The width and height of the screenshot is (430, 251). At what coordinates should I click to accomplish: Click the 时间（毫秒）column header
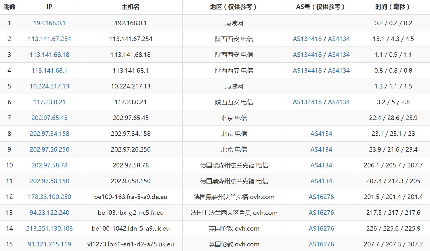click(x=393, y=7)
